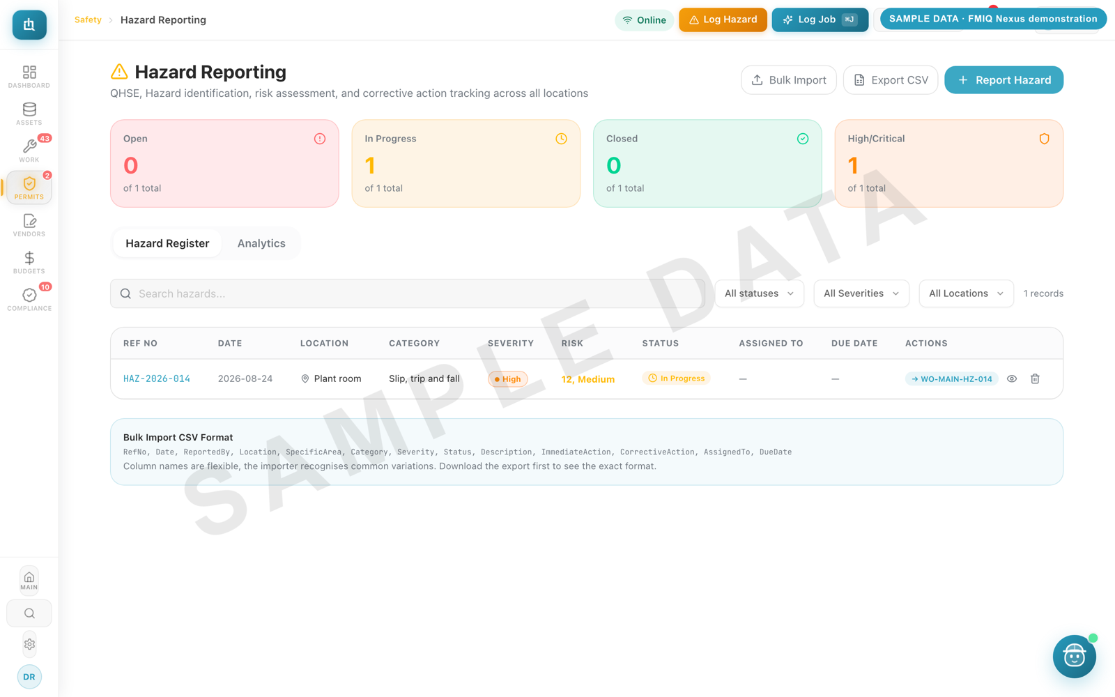Expand the All statuses filter
1115x697 pixels.
760,293
